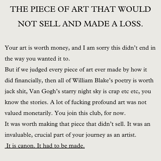Click the words 'know the stories.'

26,102
